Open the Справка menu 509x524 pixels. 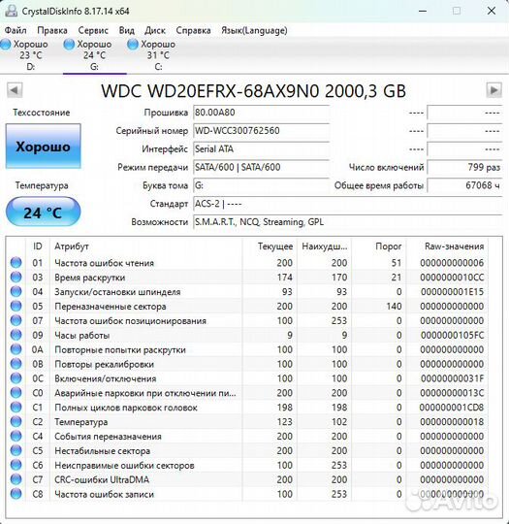click(x=193, y=30)
